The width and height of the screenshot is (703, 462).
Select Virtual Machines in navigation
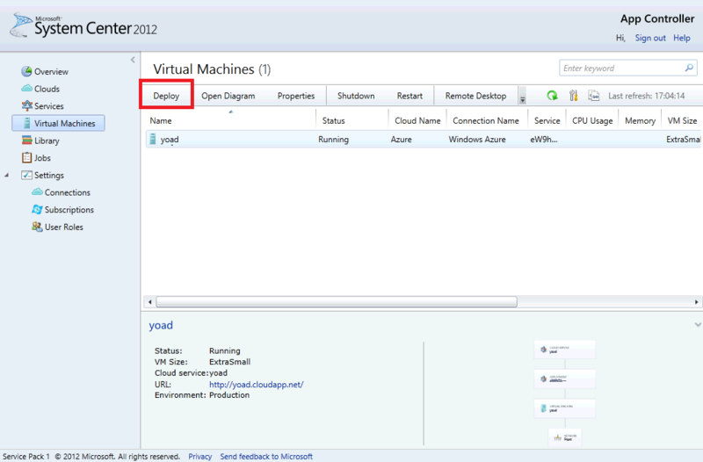pos(58,123)
